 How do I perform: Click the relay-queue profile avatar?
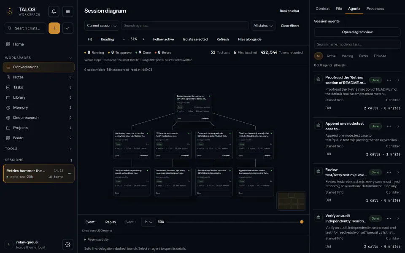[8, 245]
